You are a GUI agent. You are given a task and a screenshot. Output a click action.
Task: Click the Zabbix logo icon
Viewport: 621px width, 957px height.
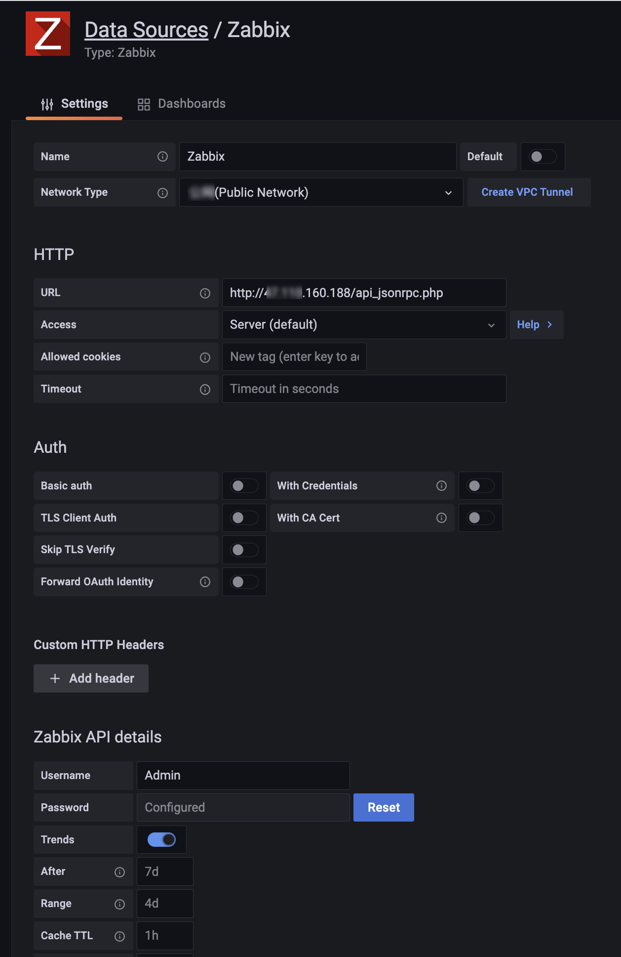48,34
